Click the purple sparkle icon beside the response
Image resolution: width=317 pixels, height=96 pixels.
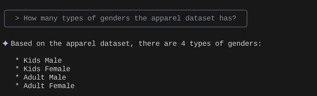pyautogui.click(x=6, y=44)
